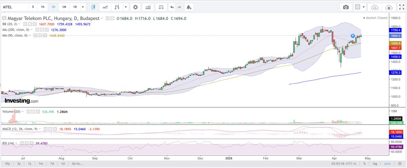The image size is (407, 168).
Task: Remove the Volume (20) indicator
Action: pyautogui.click(x=38, y=112)
